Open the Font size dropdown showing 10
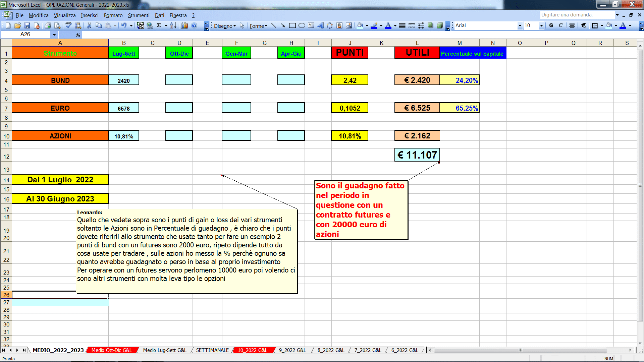The image size is (644, 362). (541, 25)
